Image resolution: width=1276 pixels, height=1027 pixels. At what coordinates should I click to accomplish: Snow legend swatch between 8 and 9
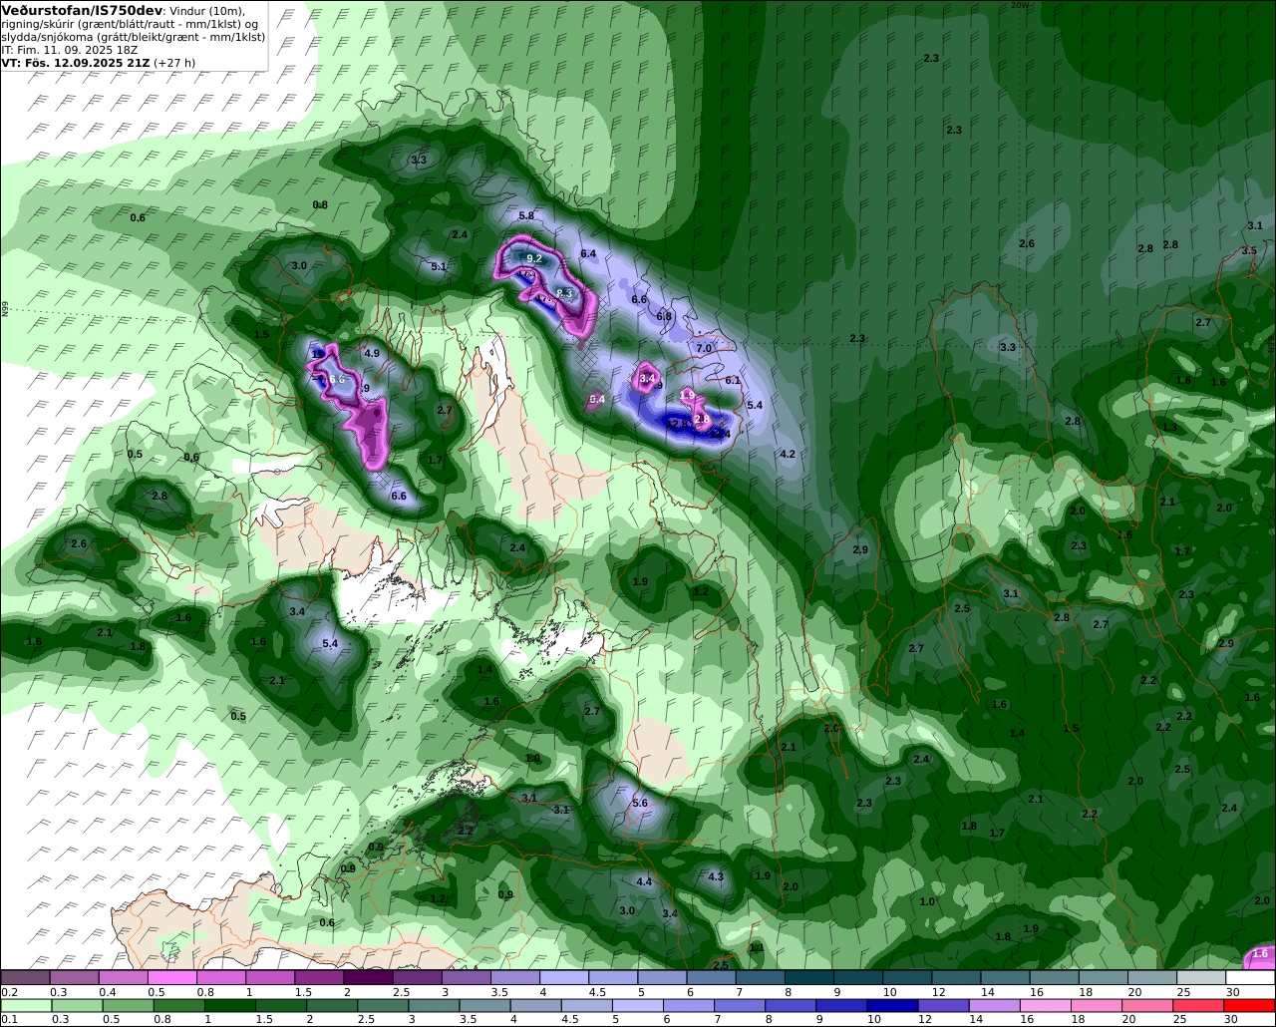(x=809, y=977)
